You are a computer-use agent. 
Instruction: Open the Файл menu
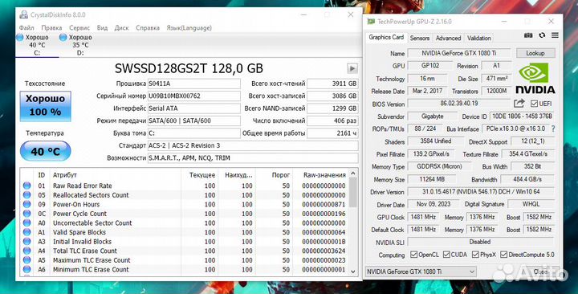coord(26,28)
